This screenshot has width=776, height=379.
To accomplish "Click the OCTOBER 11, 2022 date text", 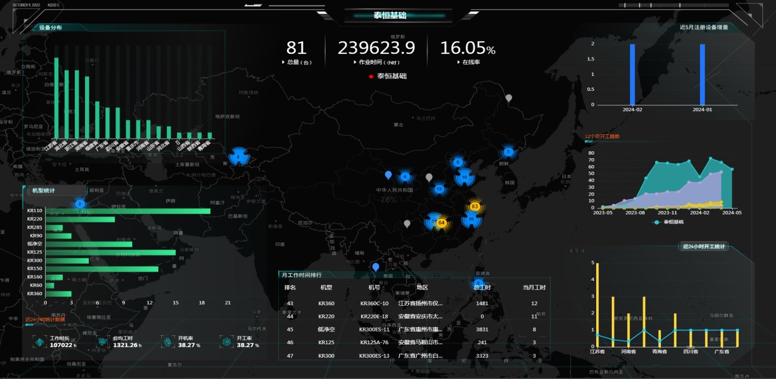I will (27, 5).
